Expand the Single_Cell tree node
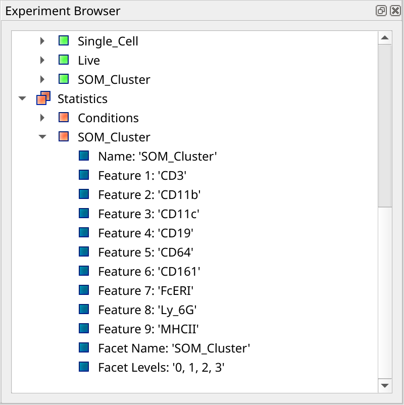404x405 pixels. coord(42,41)
